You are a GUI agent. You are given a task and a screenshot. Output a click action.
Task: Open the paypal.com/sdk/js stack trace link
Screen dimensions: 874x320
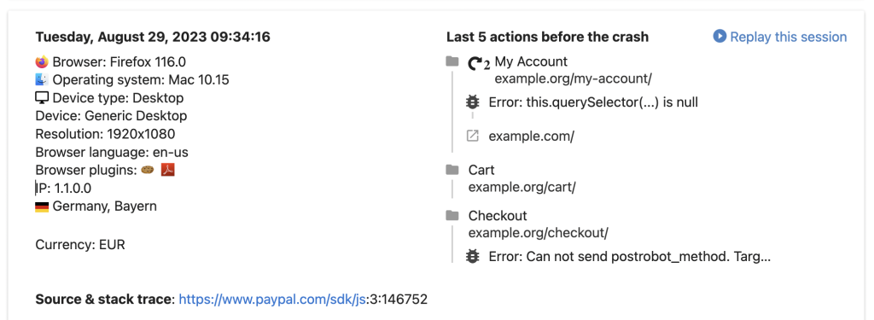pyautogui.click(x=272, y=300)
